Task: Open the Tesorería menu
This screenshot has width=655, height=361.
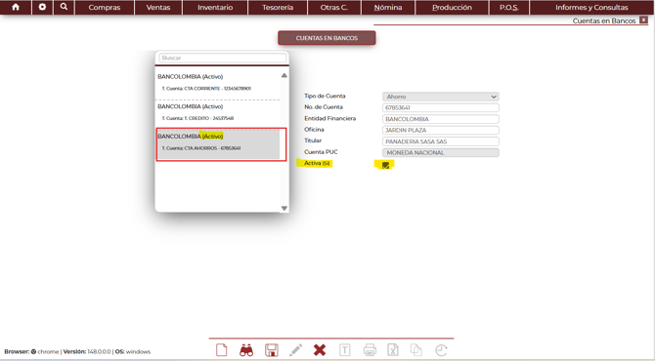Action: point(278,7)
